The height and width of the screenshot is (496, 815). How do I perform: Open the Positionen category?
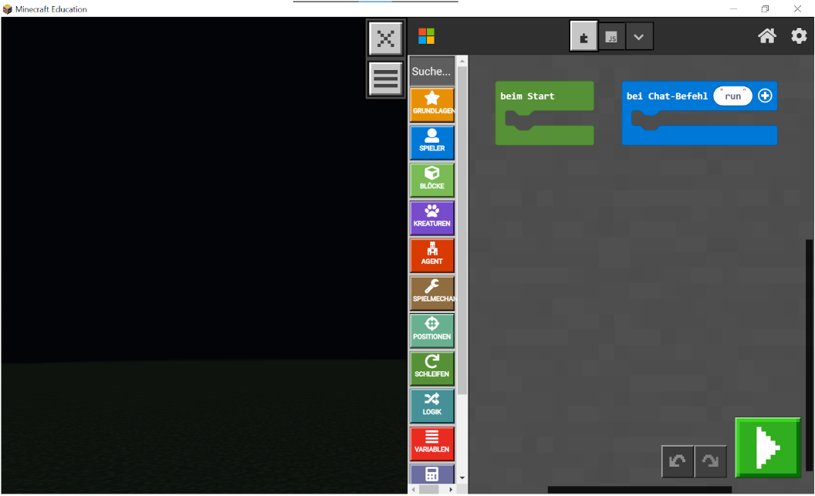(x=432, y=330)
